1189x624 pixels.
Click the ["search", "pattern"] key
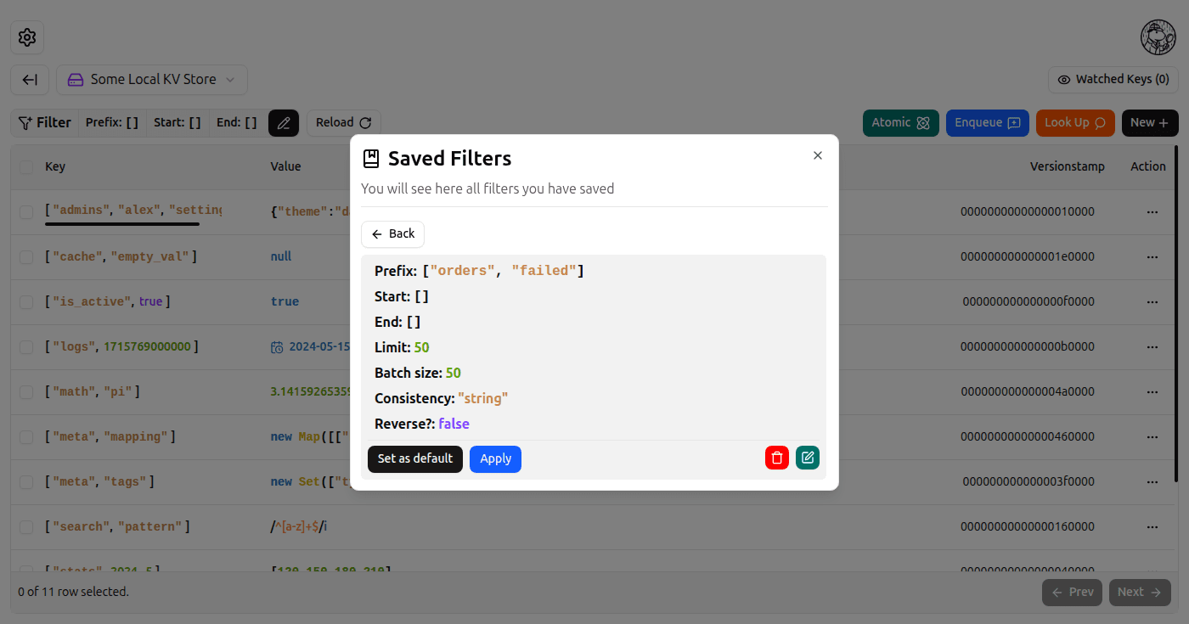coord(117,527)
